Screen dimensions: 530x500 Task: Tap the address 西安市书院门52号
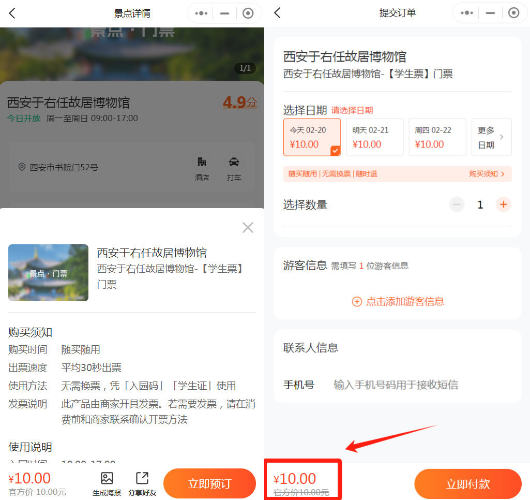point(64,168)
